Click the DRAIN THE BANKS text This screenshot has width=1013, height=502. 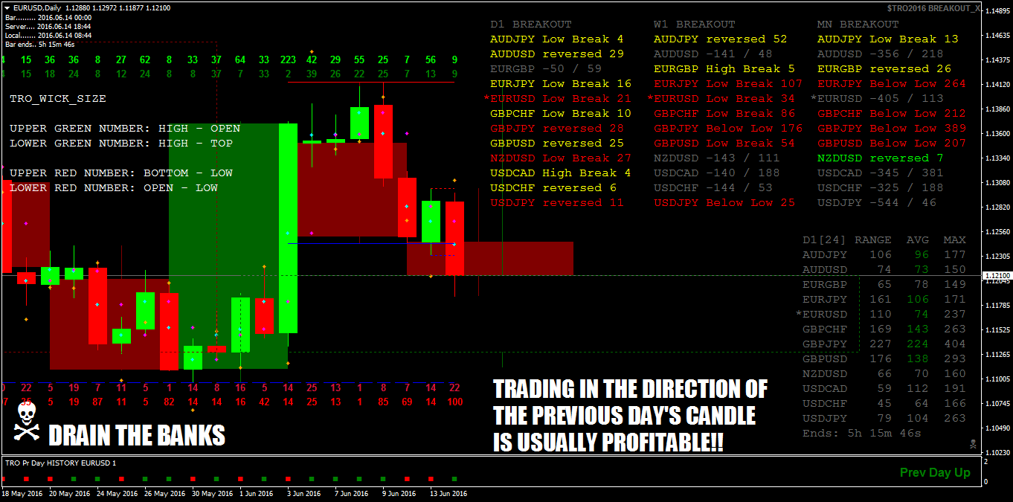[136, 437]
